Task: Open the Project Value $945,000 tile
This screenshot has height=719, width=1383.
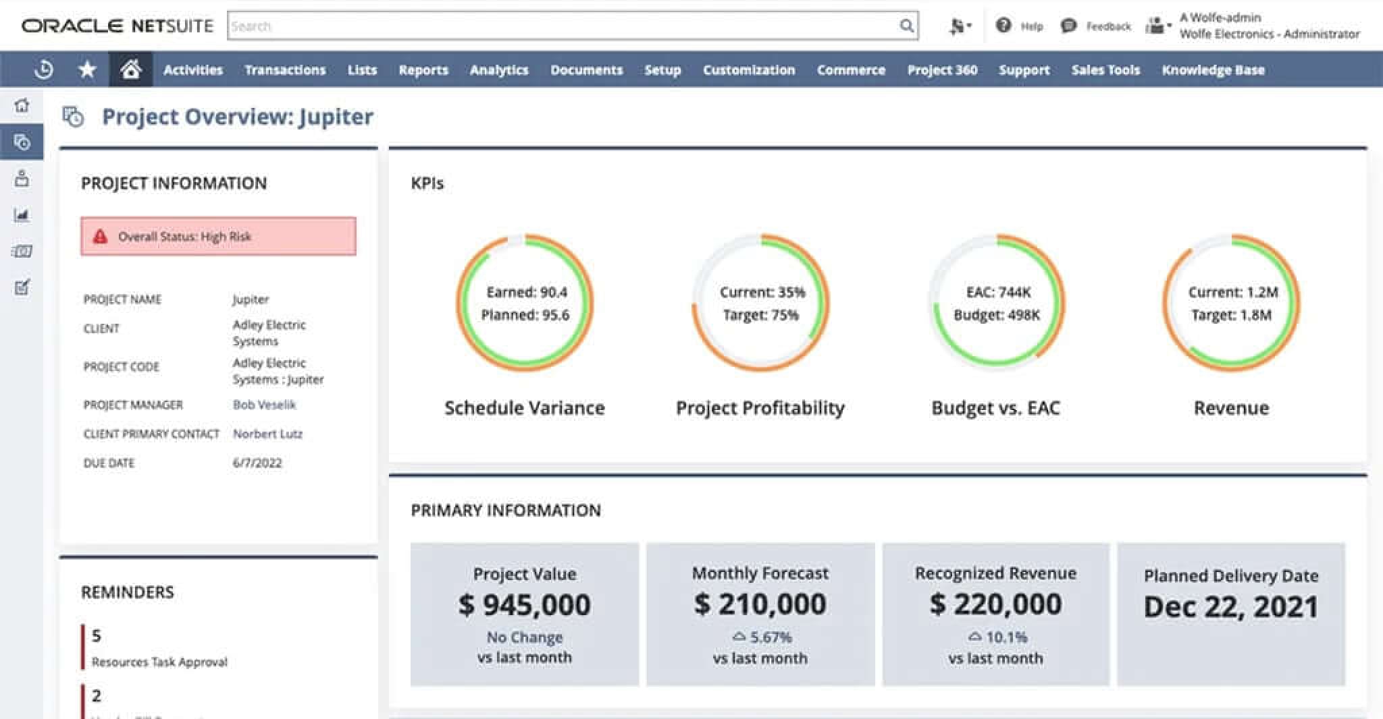Action: pos(525,614)
